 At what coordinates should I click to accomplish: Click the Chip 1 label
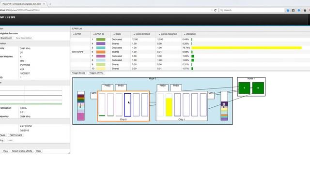[182, 119]
